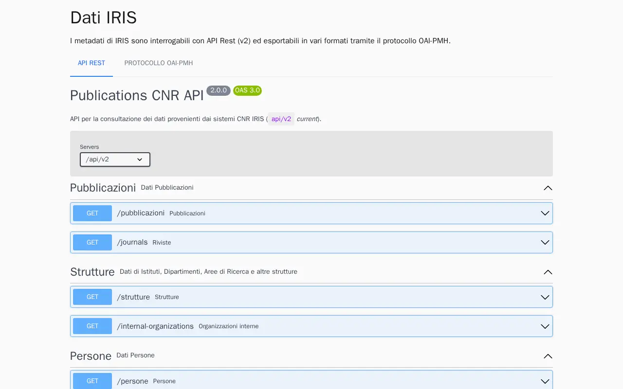Collapse the Pubblicazioni section chevron

point(548,188)
